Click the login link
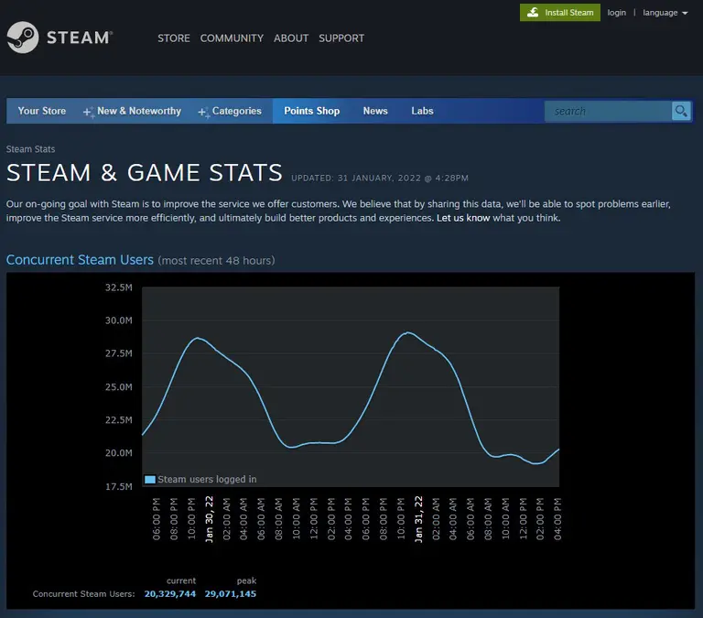 [x=616, y=13]
